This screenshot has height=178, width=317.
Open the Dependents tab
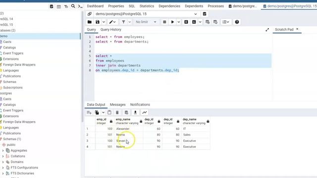tap(194, 6)
